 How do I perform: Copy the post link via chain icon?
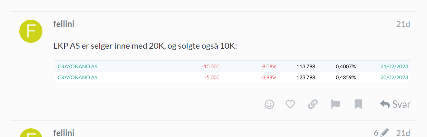tap(312, 104)
